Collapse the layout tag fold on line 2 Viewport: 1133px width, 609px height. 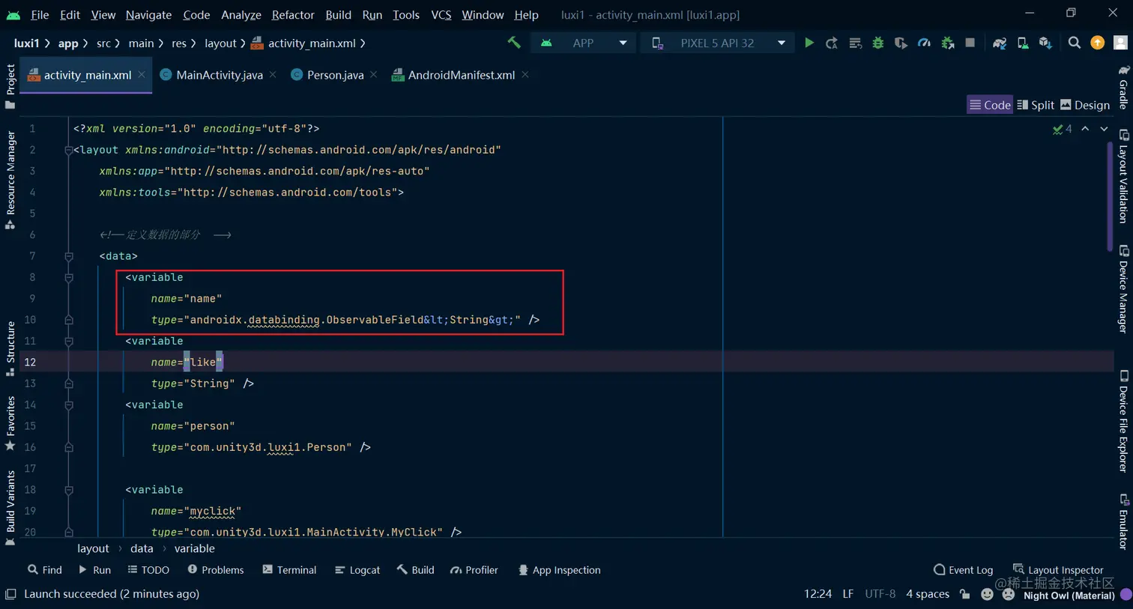tap(69, 150)
